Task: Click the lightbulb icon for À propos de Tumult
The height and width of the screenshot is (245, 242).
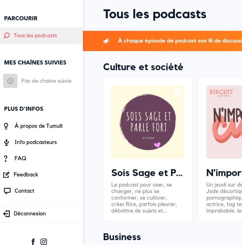Action: pyautogui.click(x=6, y=126)
